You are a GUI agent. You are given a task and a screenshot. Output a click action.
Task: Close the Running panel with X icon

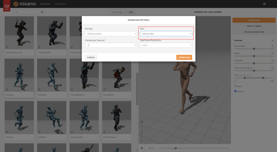coord(272,40)
